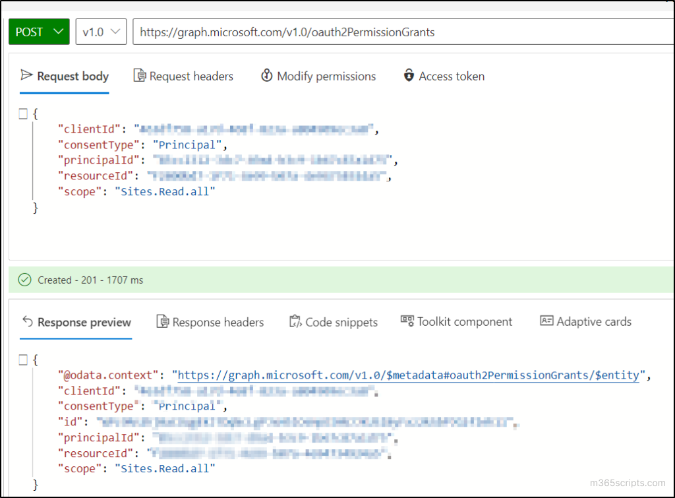Screen dimensions: 675x498
Task: Click the Adaptive cards icon
Action: coord(546,321)
